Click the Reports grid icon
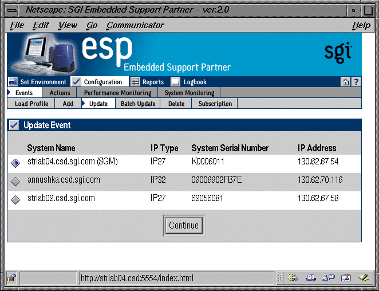Image resolution: width=379 pixels, height=291 pixels. click(135, 82)
